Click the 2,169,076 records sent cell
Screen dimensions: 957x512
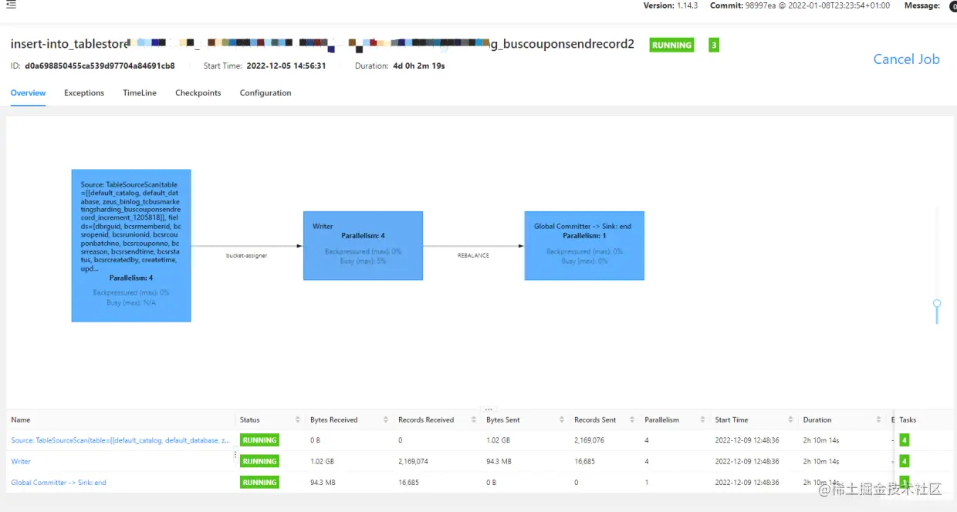click(589, 440)
